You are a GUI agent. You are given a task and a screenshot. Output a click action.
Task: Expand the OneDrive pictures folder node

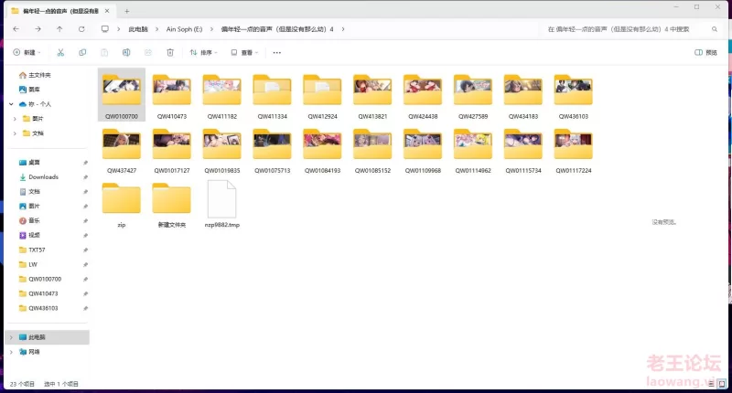coord(15,119)
